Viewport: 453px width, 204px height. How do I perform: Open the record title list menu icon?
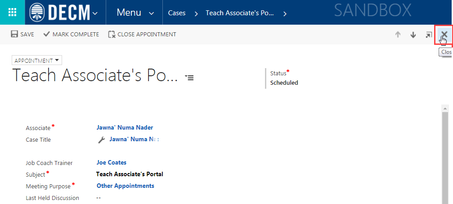[x=189, y=77]
